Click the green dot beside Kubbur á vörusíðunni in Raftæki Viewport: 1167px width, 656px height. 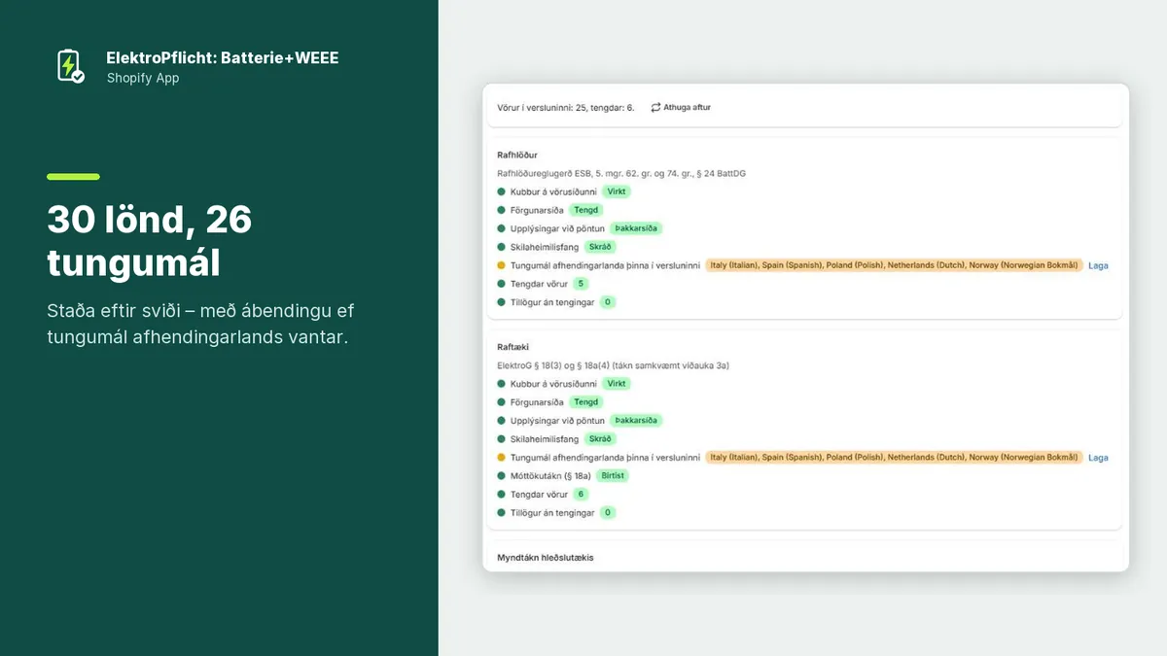[502, 384]
